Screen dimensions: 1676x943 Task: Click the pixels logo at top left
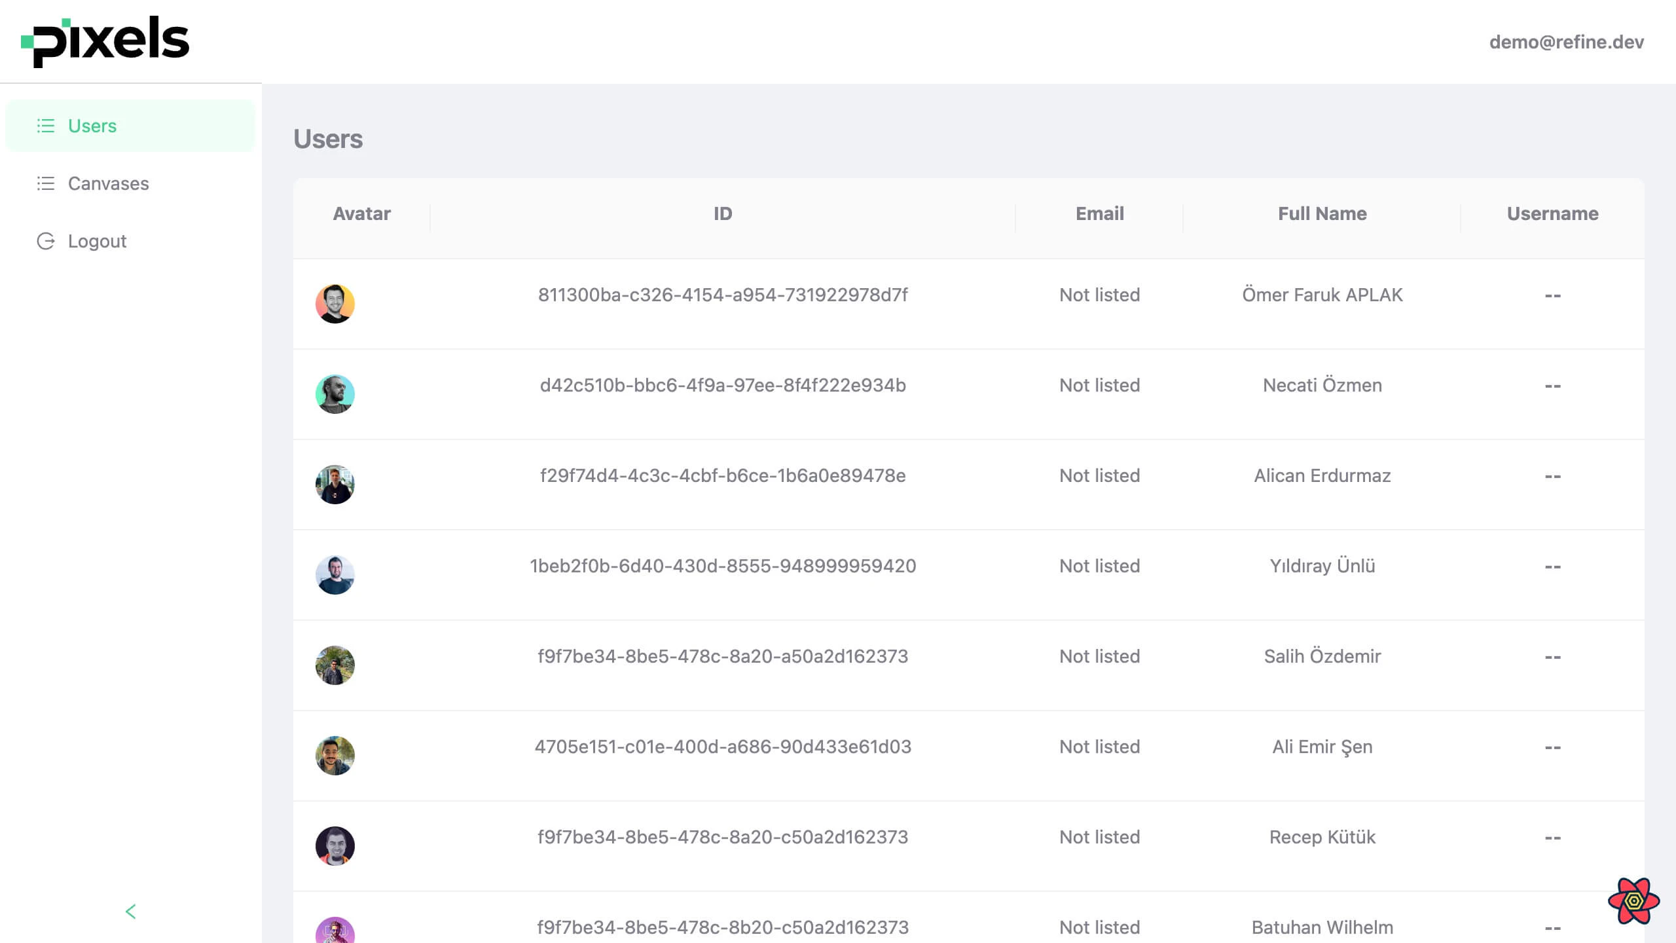105,41
